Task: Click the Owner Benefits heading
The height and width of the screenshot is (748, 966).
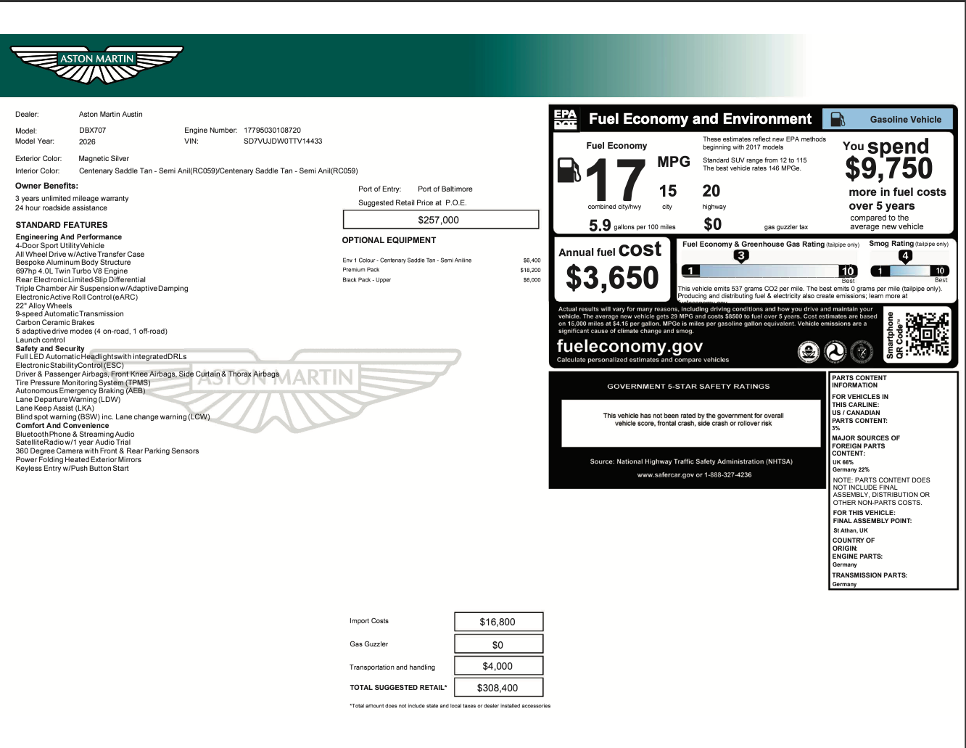Action: (46, 186)
